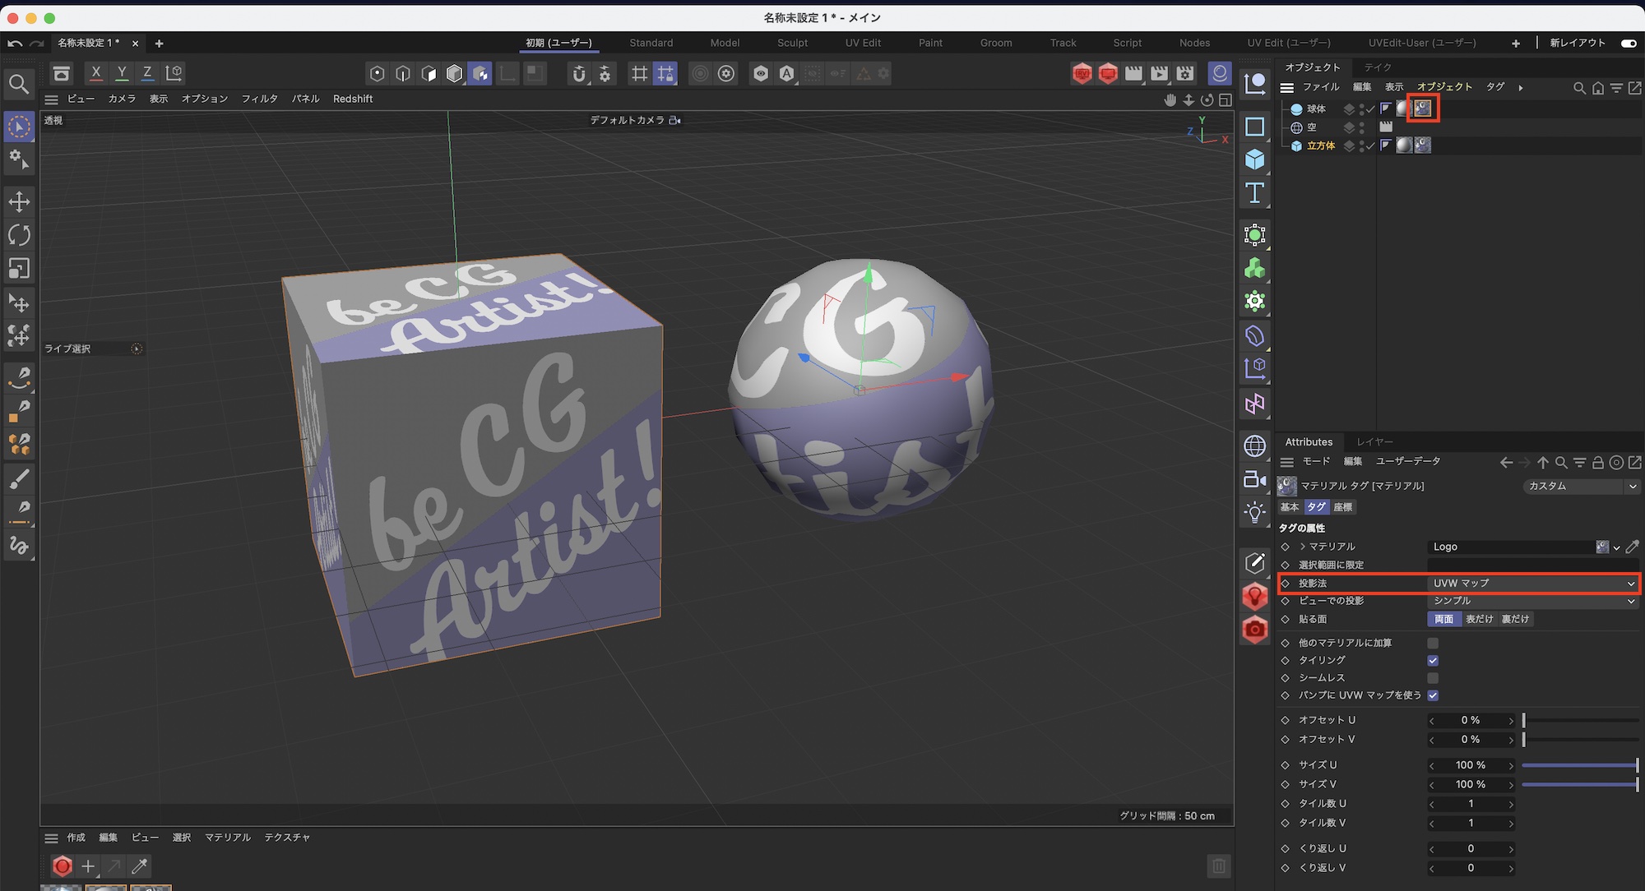The height and width of the screenshot is (891, 1645).
Task: Select the Rotate tool
Action: [19, 235]
